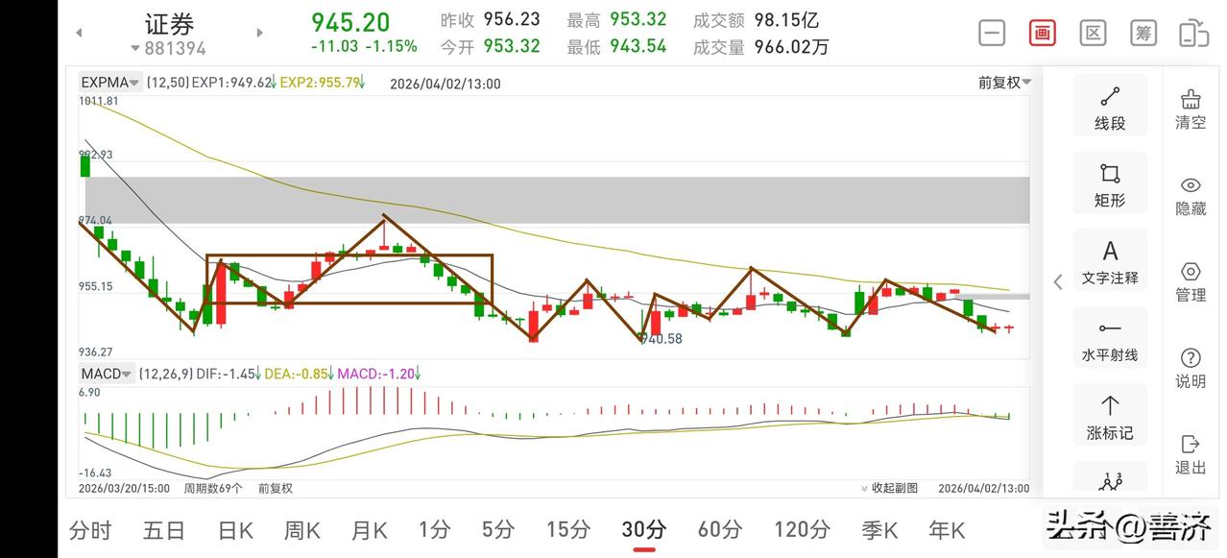Tap the current price 945.20
Viewport: 1227px width, 558px height.
tap(350, 21)
